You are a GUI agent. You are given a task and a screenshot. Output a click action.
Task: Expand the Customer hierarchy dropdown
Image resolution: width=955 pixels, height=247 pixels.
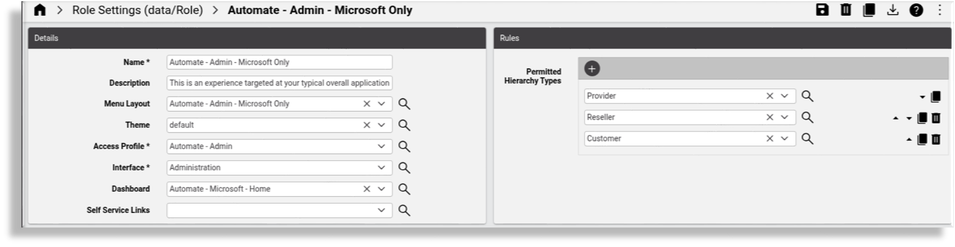pos(784,139)
